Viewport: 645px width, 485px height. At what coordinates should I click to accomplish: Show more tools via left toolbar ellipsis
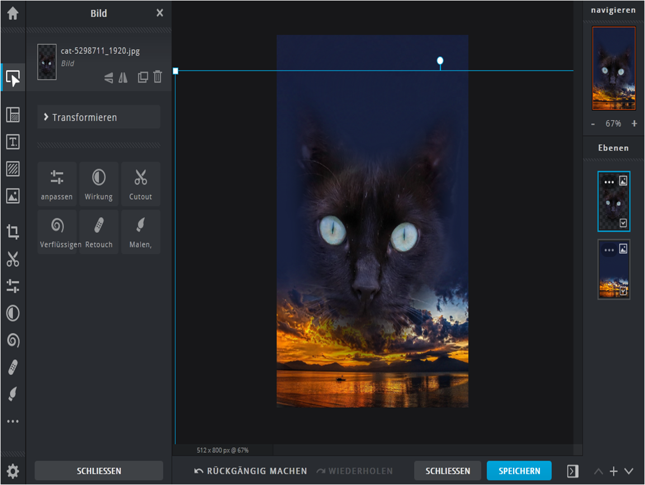pyautogui.click(x=13, y=421)
